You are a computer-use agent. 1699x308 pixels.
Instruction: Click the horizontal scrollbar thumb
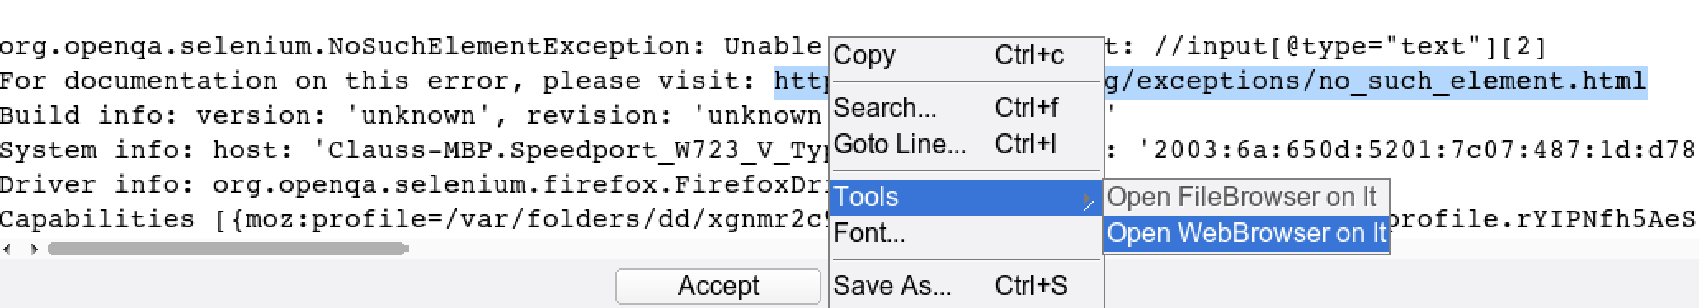(x=228, y=249)
